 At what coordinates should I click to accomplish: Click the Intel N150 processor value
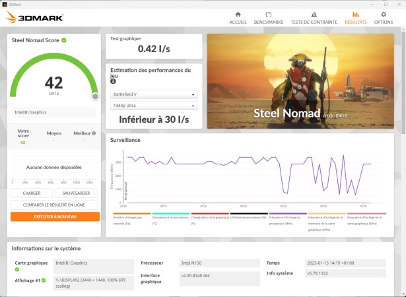click(219, 263)
